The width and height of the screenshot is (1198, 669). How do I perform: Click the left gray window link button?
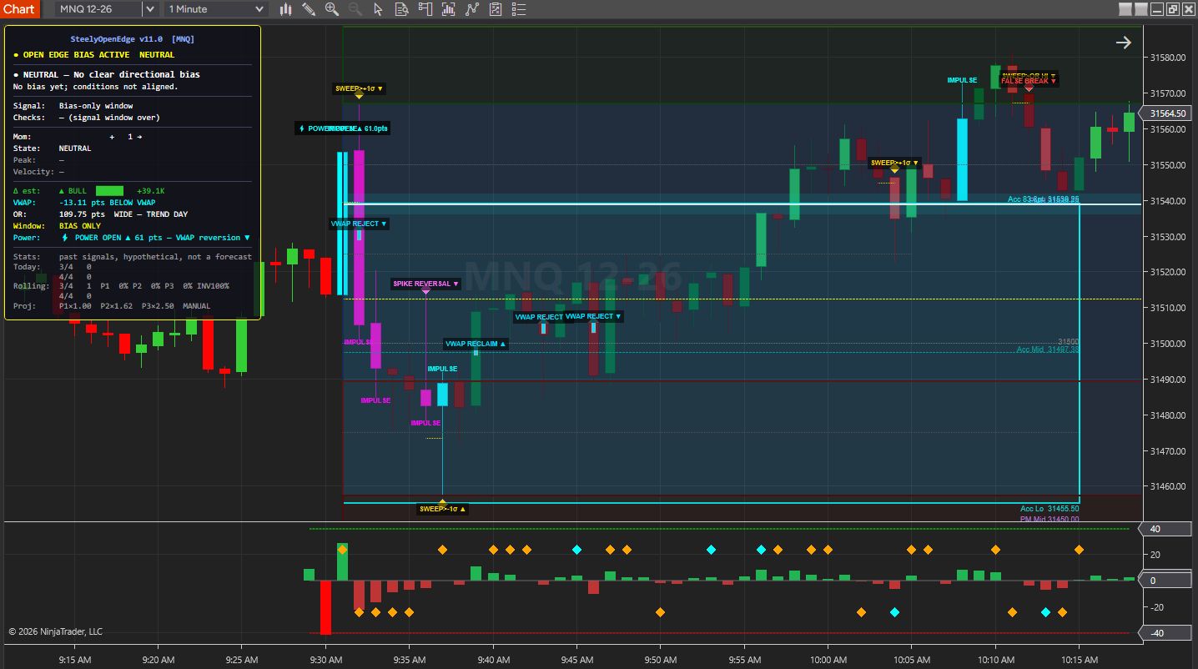point(1125,9)
